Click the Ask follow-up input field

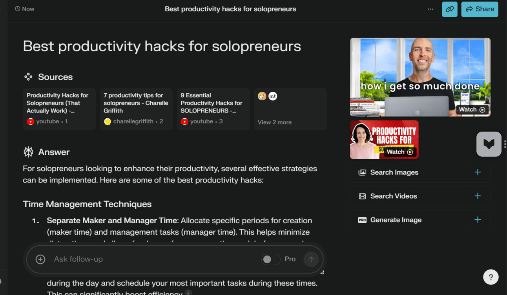pyautogui.click(x=155, y=259)
